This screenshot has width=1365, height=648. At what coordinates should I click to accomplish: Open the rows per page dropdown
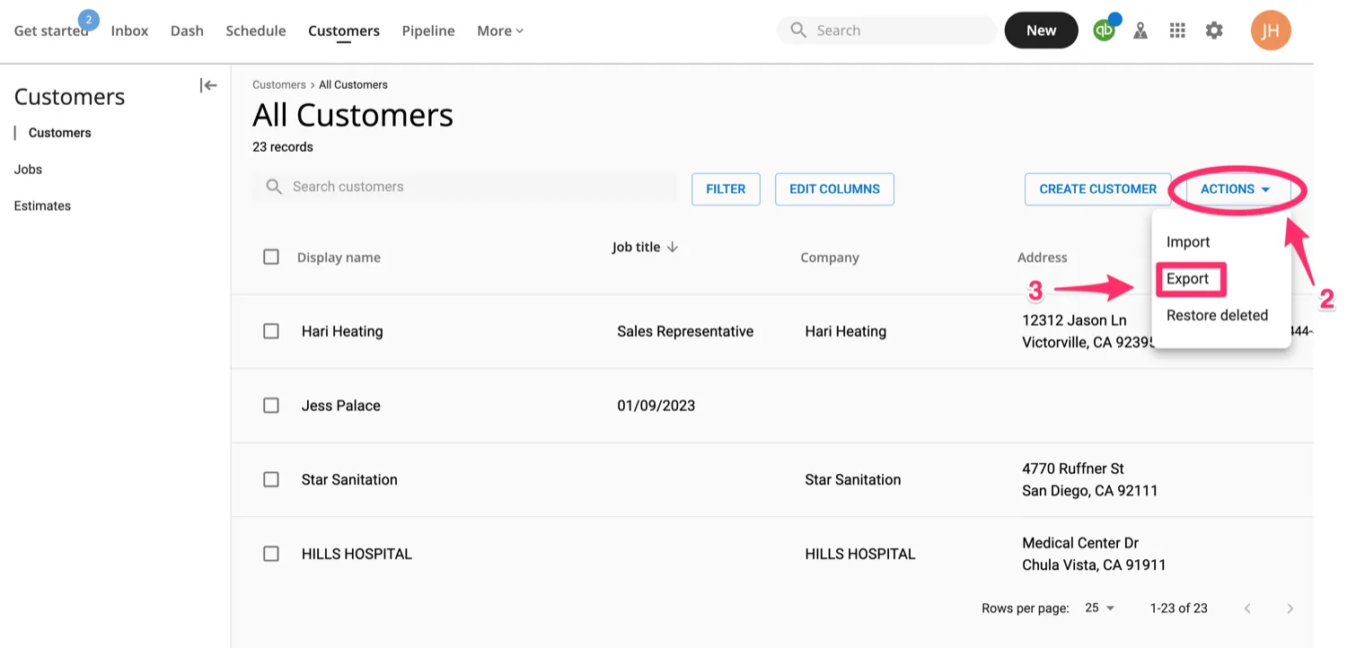(x=1099, y=608)
